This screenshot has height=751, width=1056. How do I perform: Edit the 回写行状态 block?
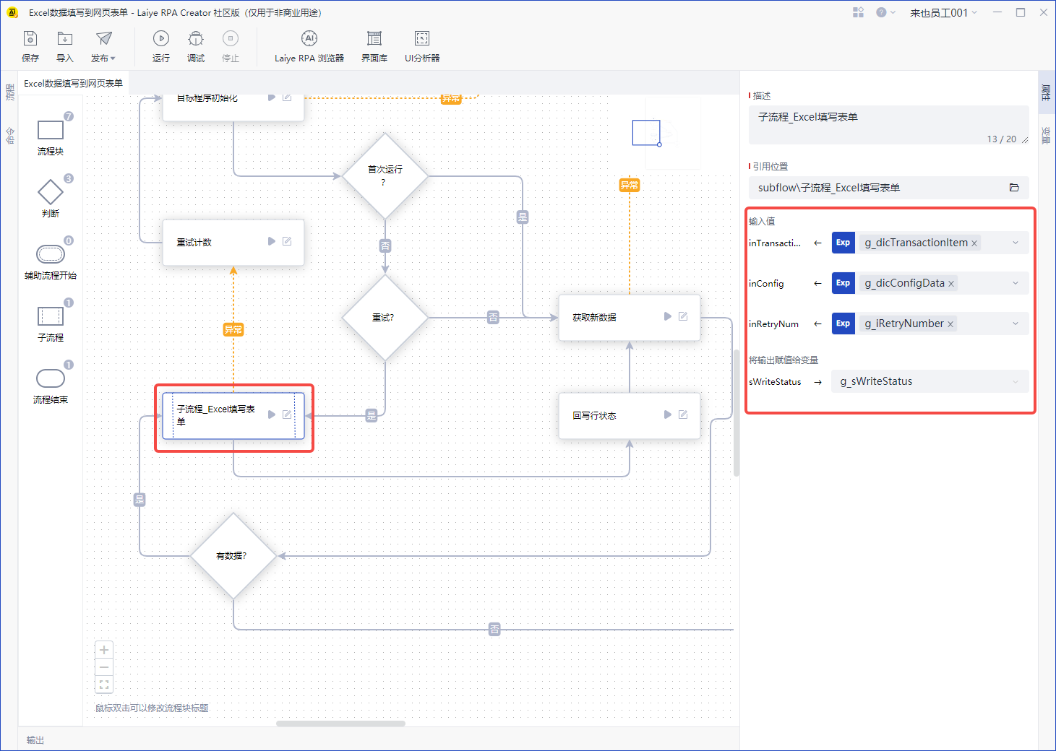(x=683, y=414)
